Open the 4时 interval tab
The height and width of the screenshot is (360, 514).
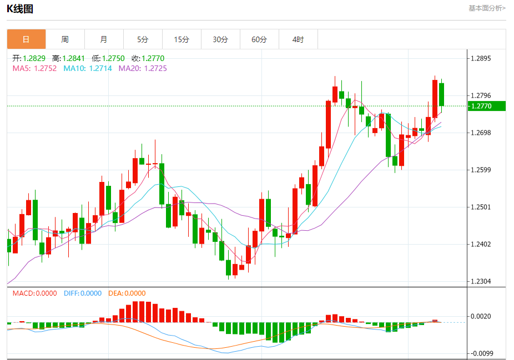click(298, 39)
